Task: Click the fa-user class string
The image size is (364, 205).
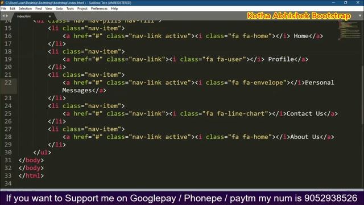Action: 224,59
